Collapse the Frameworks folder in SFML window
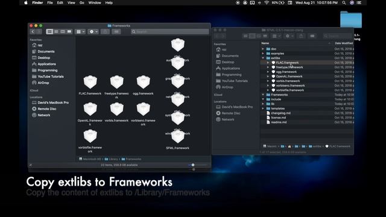Screen dimensions: 386x217 click(263, 95)
